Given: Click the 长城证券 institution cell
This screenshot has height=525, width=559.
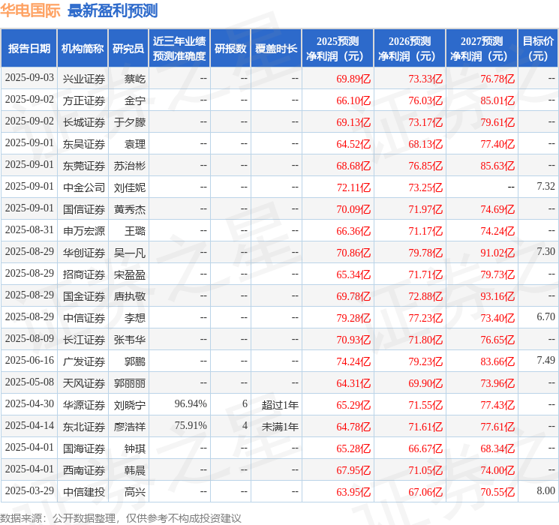Looking at the screenshot, I should coord(84,122).
